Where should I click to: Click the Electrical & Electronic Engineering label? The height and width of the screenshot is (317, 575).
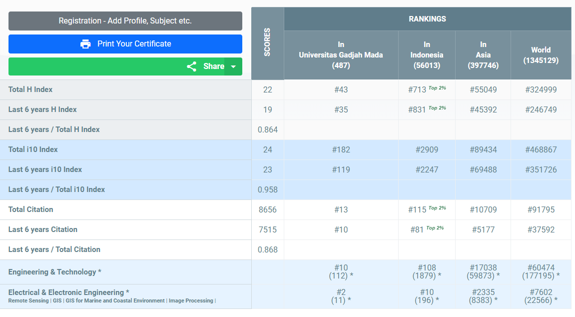point(69,292)
